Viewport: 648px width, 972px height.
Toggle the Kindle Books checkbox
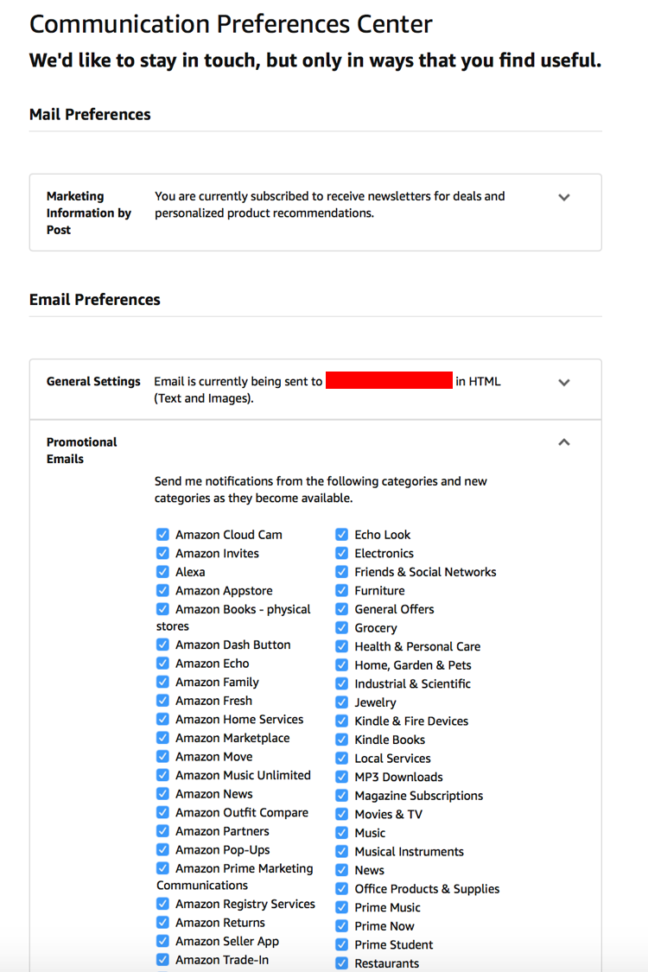[341, 739]
